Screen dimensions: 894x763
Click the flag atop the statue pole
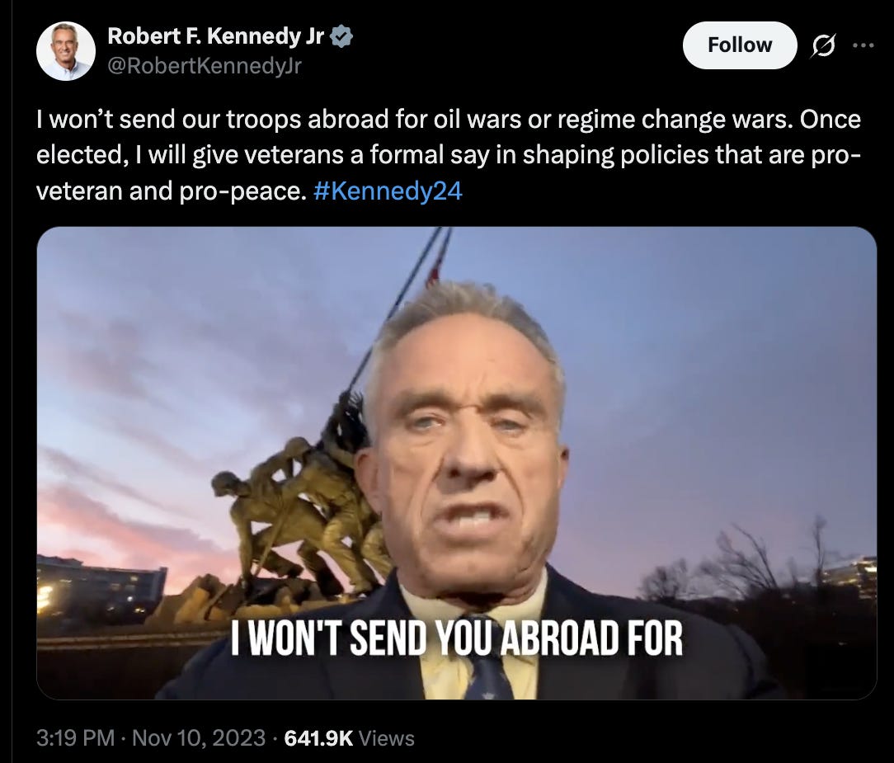pos(438,260)
